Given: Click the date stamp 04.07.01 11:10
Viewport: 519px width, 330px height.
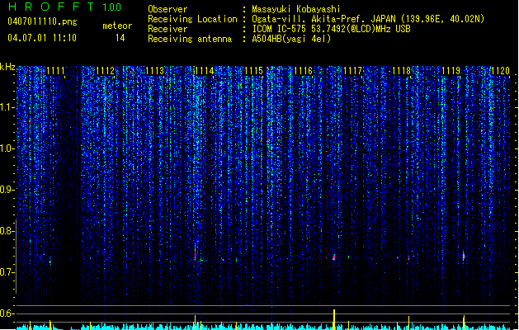Looking at the screenshot, I should 42,38.
